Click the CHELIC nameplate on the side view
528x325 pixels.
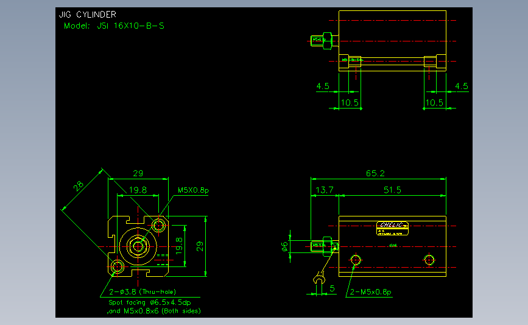(x=392, y=228)
